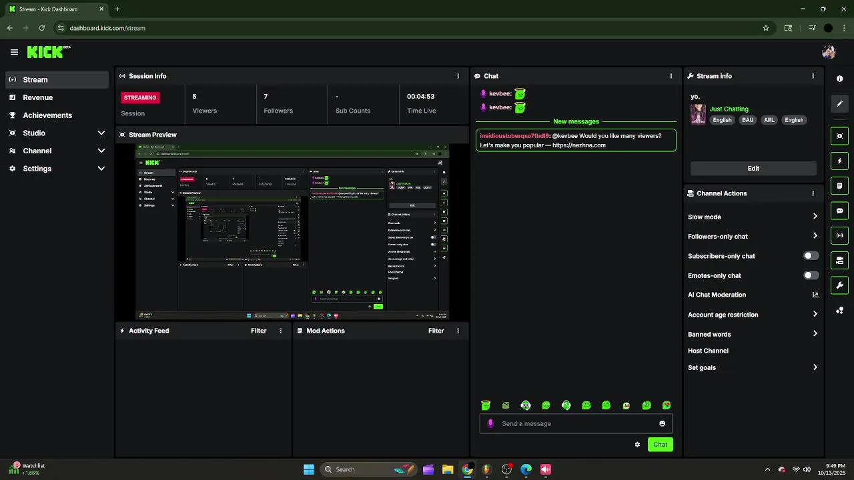
Task: Click the three-dots cluster icon in sidebar
Action: (839, 311)
